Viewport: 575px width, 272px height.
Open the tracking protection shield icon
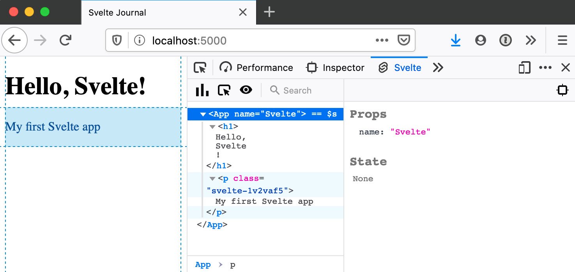pos(117,40)
